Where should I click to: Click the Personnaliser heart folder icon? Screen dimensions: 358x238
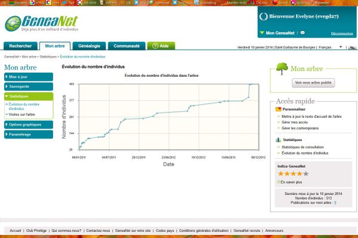[x=278, y=109]
